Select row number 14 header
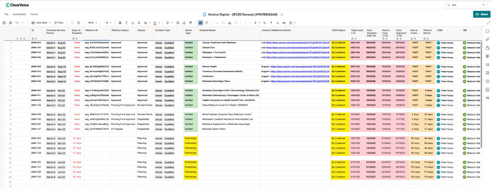This screenshot has width=492, height=189. 10,106
